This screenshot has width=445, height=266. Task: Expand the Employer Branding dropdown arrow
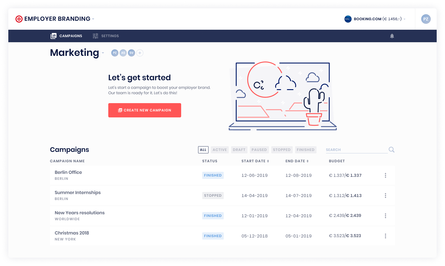point(93,19)
